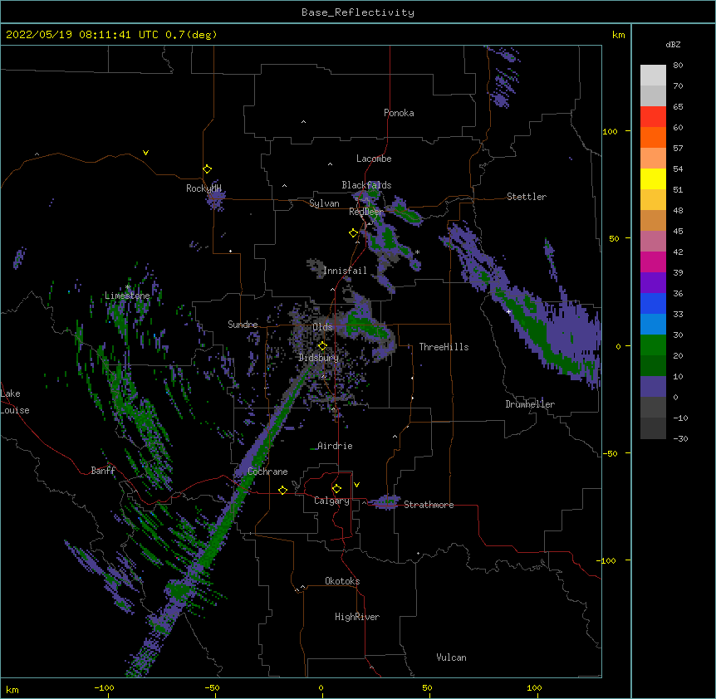Click the Innisfail city label
Image resolution: width=716 pixels, height=699 pixels.
click(345, 271)
